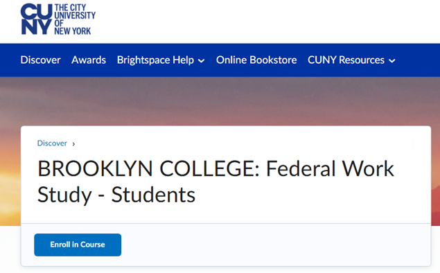Click the card footer beside Enroll in Course

(x=275, y=245)
